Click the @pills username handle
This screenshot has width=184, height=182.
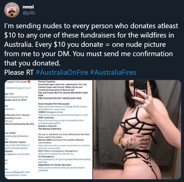click(x=29, y=13)
